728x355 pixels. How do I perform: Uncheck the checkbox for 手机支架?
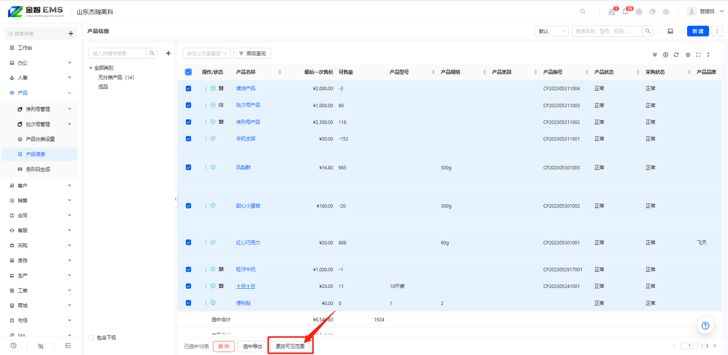coord(188,138)
